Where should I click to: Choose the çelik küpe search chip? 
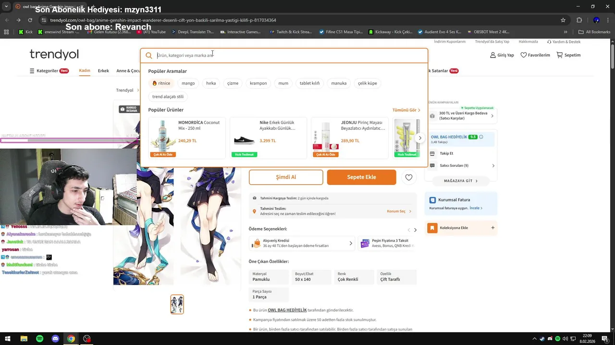click(368, 83)
